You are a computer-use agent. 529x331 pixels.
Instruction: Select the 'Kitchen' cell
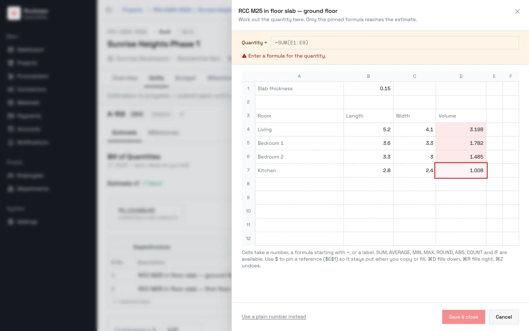click(299, 170)
